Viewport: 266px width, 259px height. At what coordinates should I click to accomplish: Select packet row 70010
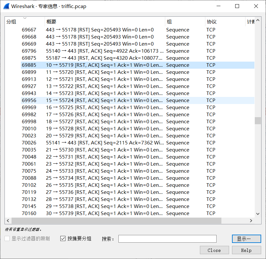pos(138,129)
